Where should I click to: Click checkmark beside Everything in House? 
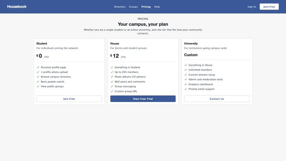point(186,65)
